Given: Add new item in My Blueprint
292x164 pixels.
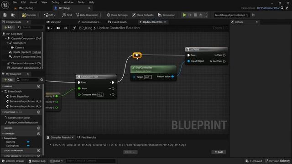Looking at the screenshot, I should (x=8, y=80).
